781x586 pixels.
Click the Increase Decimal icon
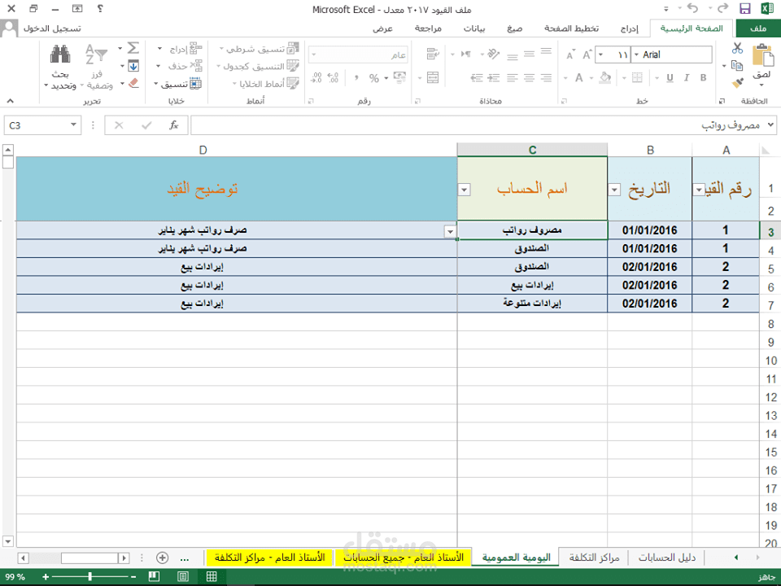332,77
